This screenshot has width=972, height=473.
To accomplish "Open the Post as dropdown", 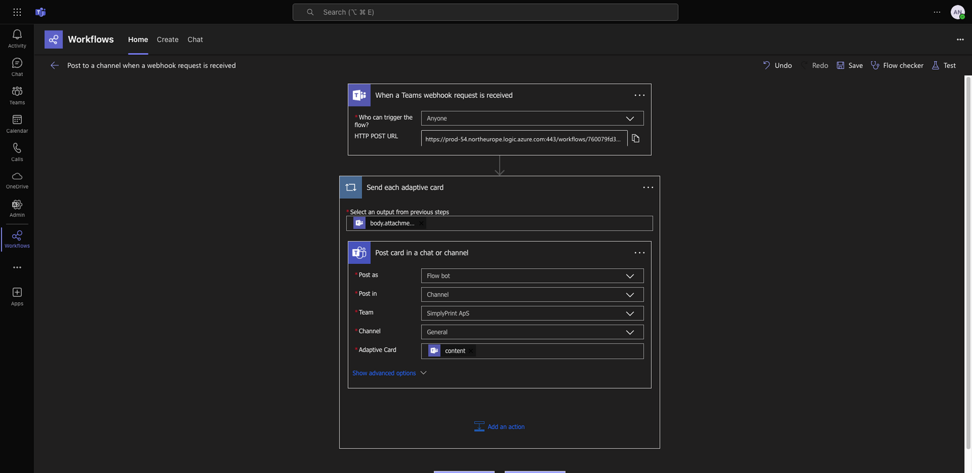I will click(532, 276).
